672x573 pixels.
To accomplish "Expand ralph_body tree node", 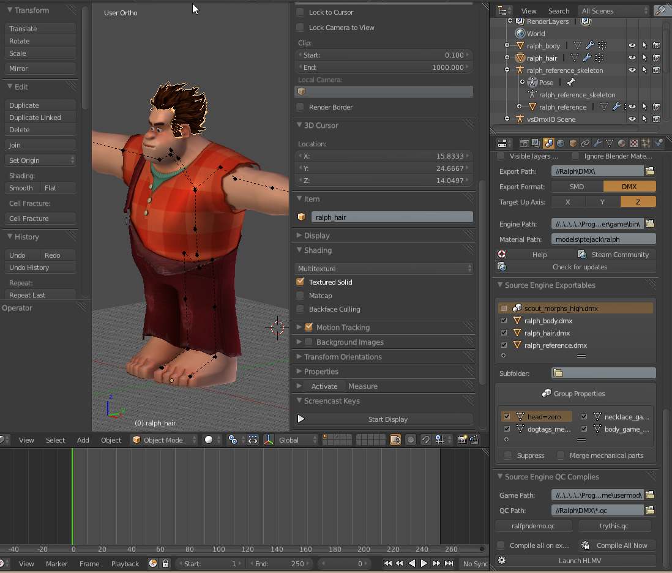I will (x=507, y=45).
